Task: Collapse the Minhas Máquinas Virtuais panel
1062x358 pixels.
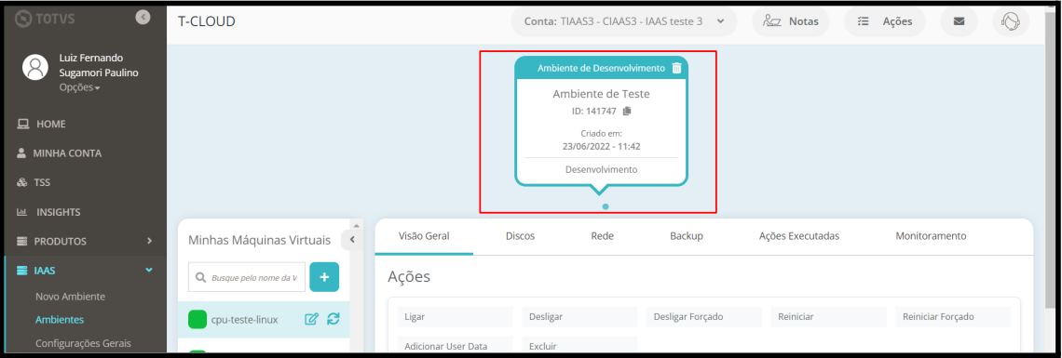Action: [x=352, y=240]
